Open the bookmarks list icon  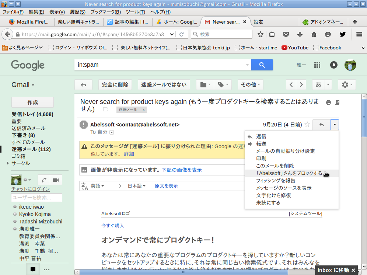pyautogui.click(x=272, y=34)
